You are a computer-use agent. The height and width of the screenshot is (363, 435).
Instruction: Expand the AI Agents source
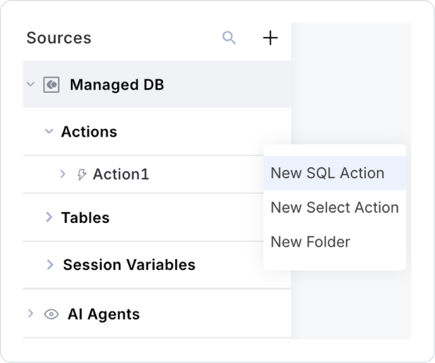point(31,314)
